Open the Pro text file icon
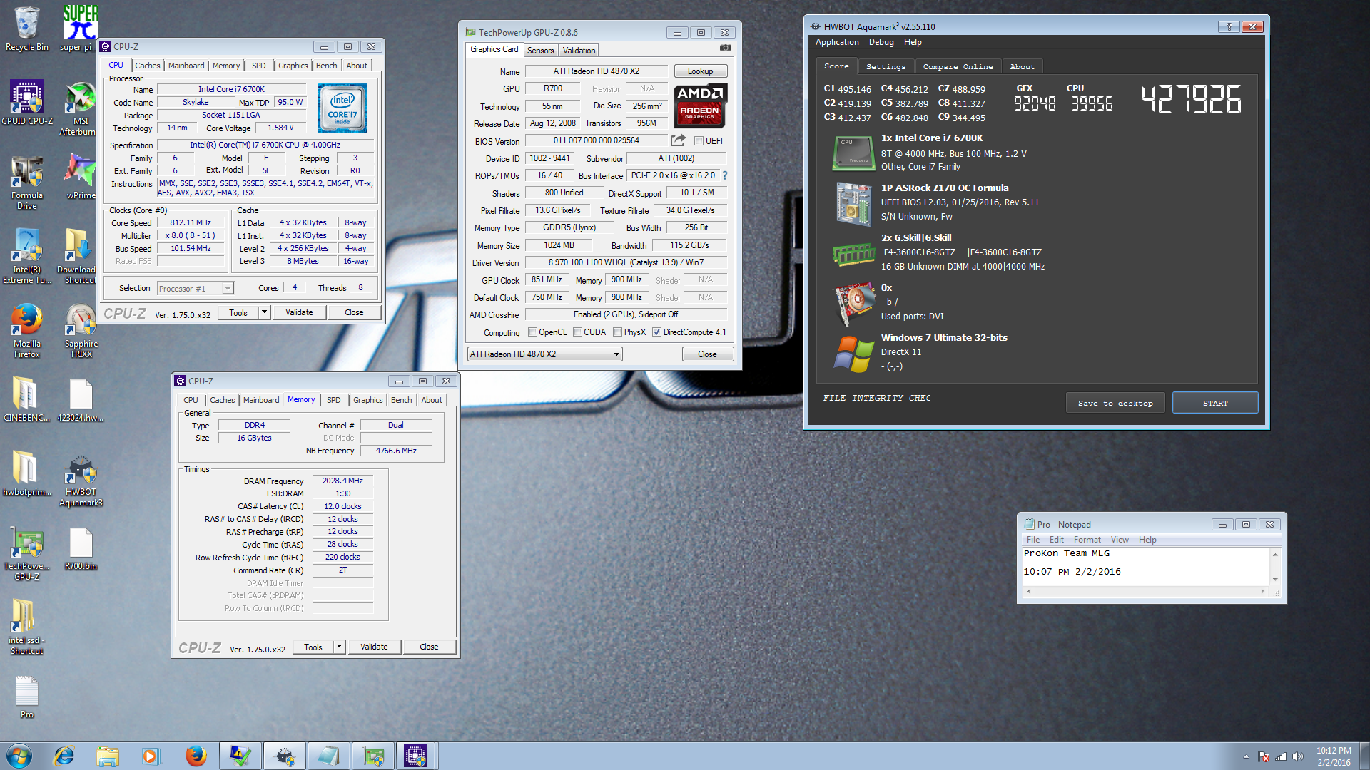 pos(26,696)
